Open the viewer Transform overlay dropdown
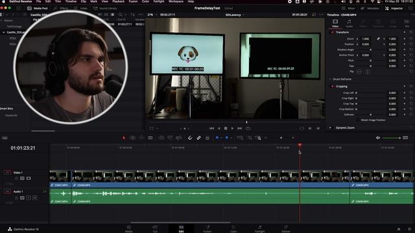Viewport: 415px width, 233px height. point(157,128)
